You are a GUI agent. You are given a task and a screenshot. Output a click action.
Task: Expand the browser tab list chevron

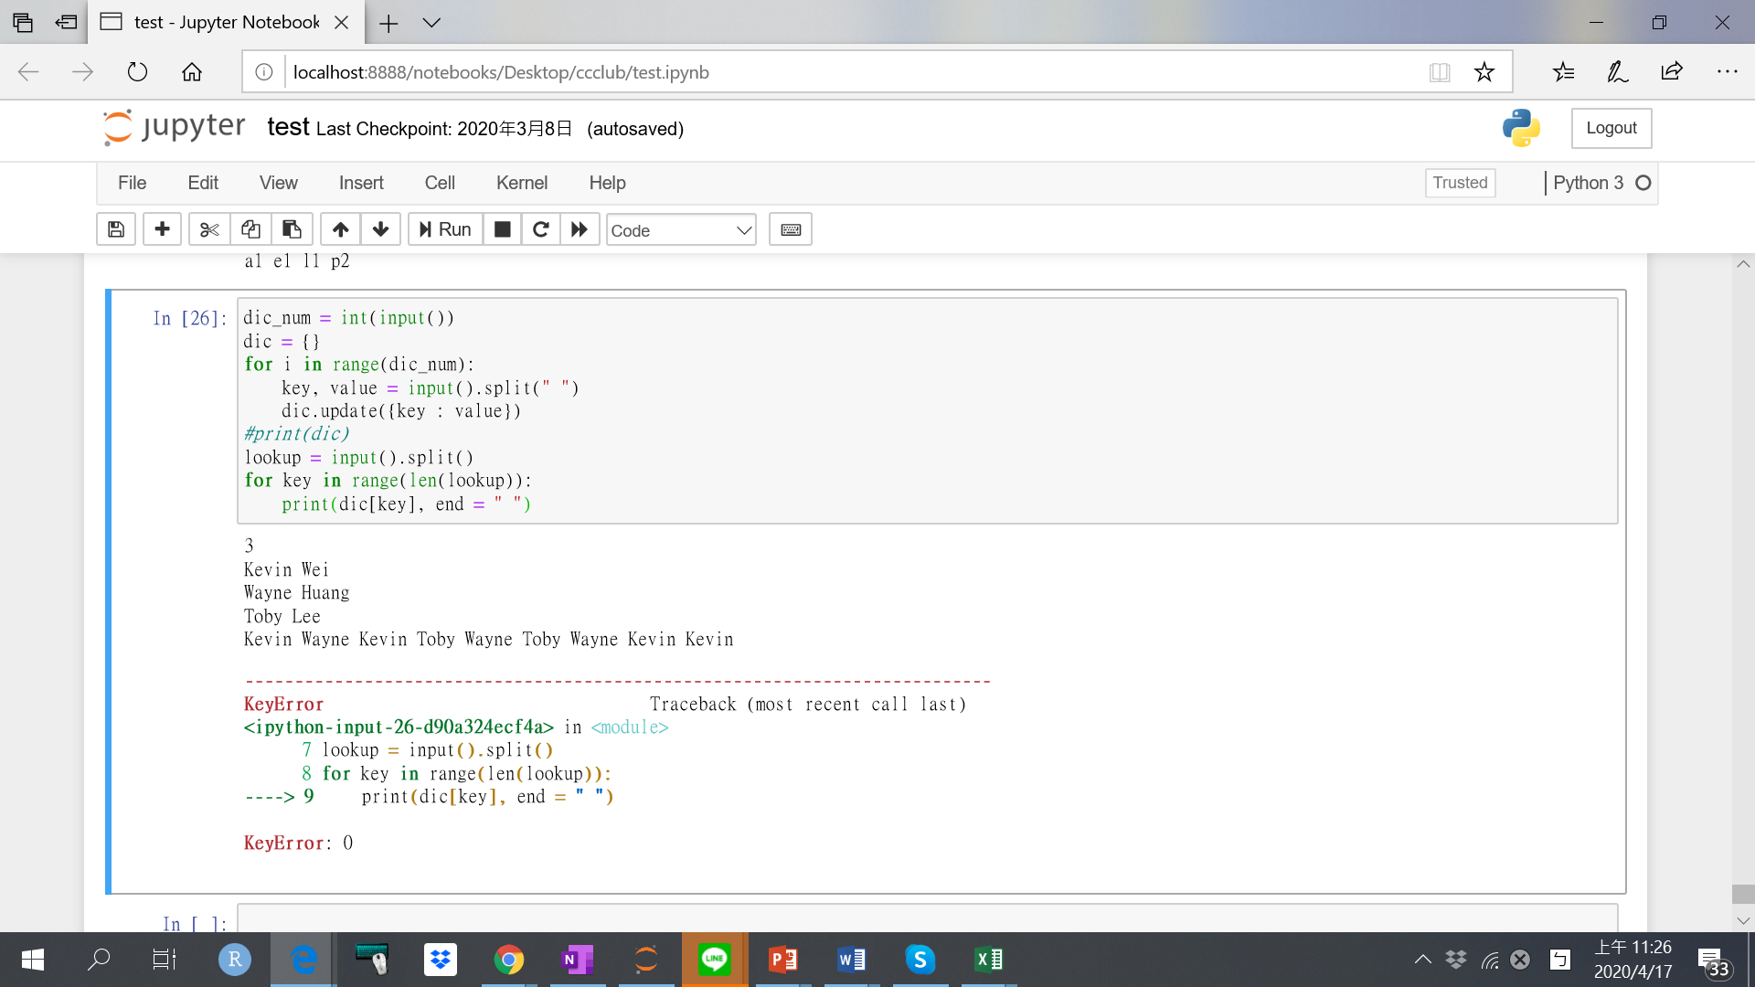point(432,22)
